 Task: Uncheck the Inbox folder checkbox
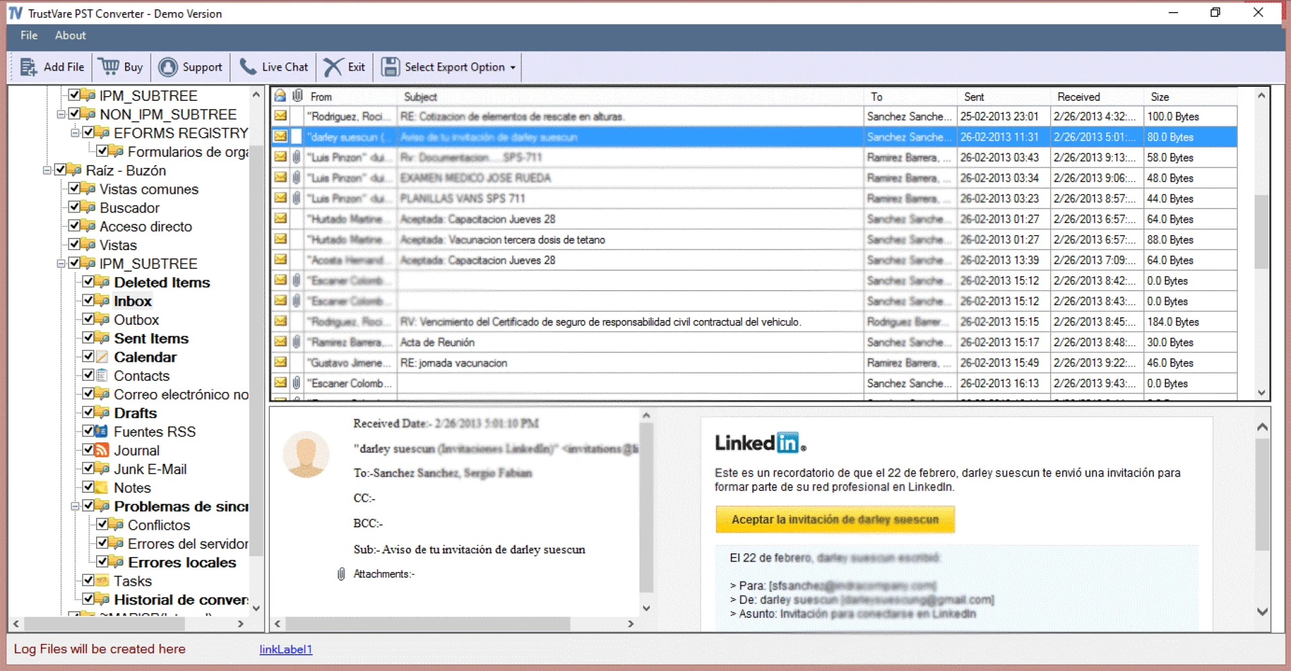click(x=89, y=301)
